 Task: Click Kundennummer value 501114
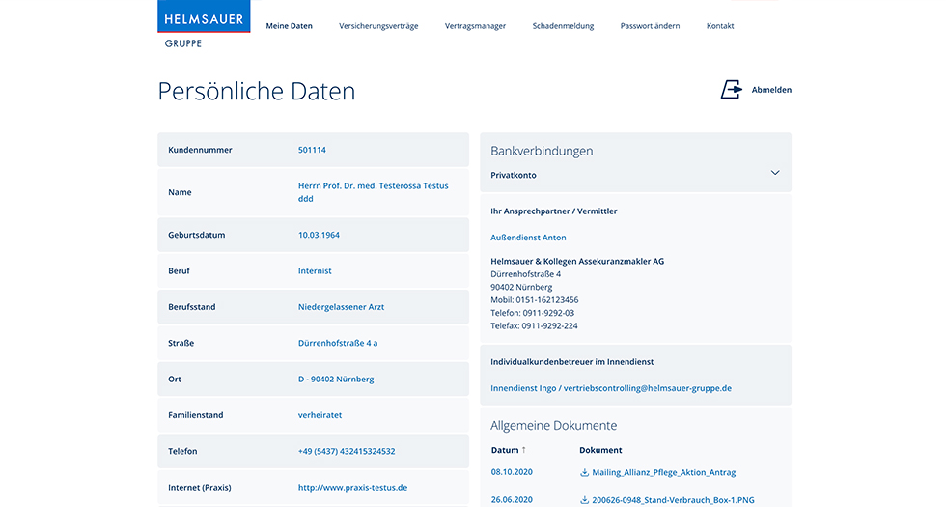312,150
